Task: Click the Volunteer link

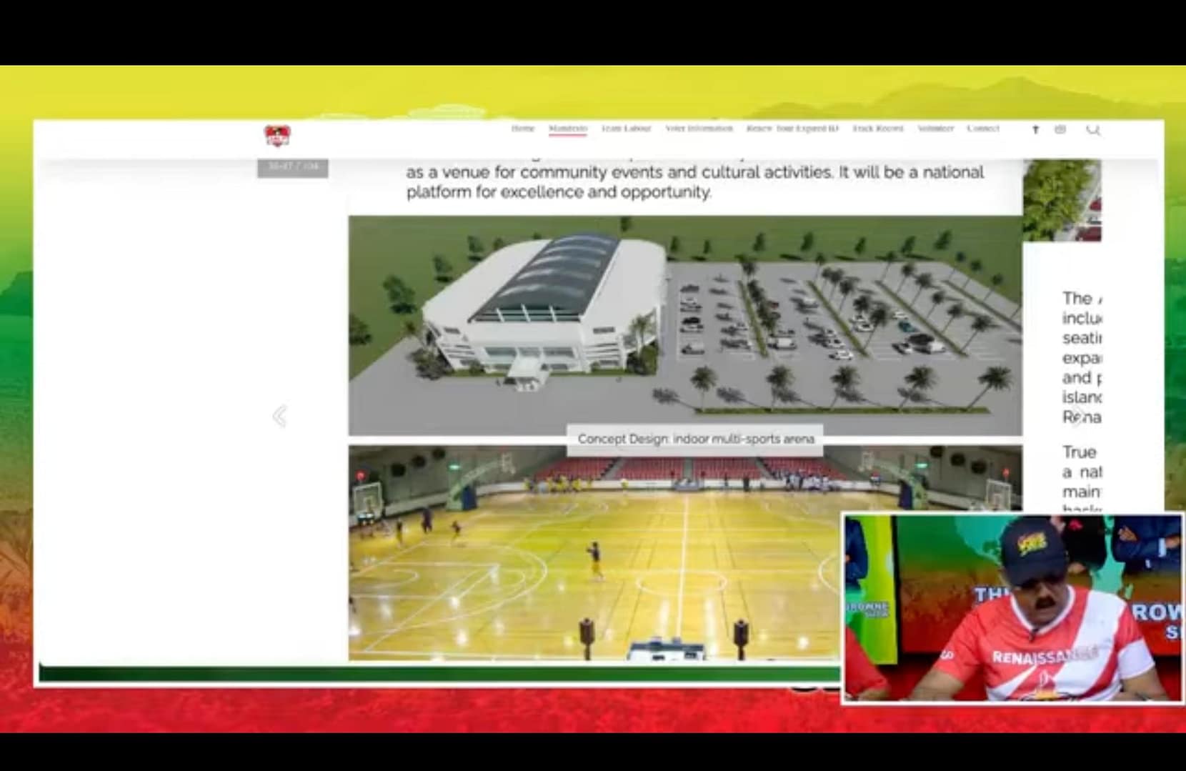Action: 935,129
